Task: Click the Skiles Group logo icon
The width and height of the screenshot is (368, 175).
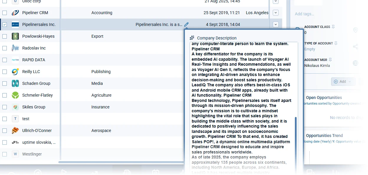Action: [15, 107]
